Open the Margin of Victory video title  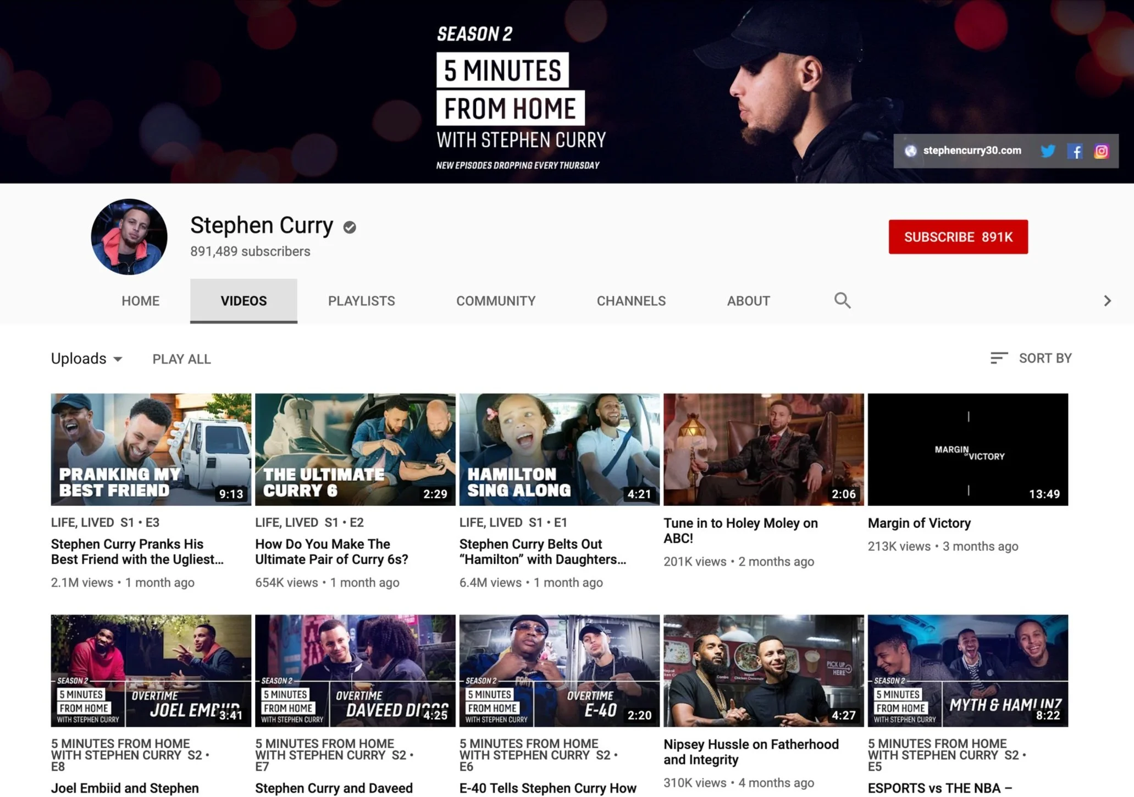point(919,523)
